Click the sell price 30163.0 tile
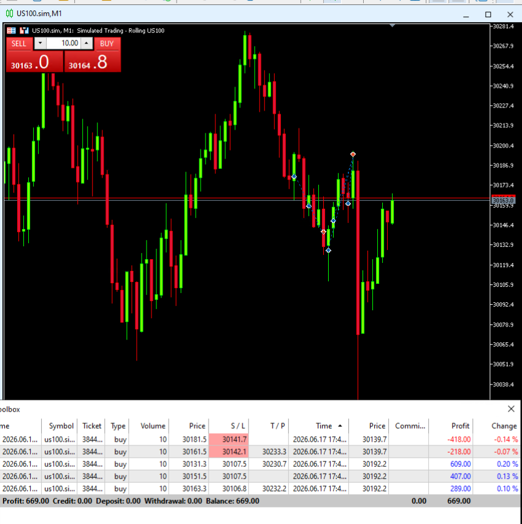522x524 pixels. click(35, 62)
